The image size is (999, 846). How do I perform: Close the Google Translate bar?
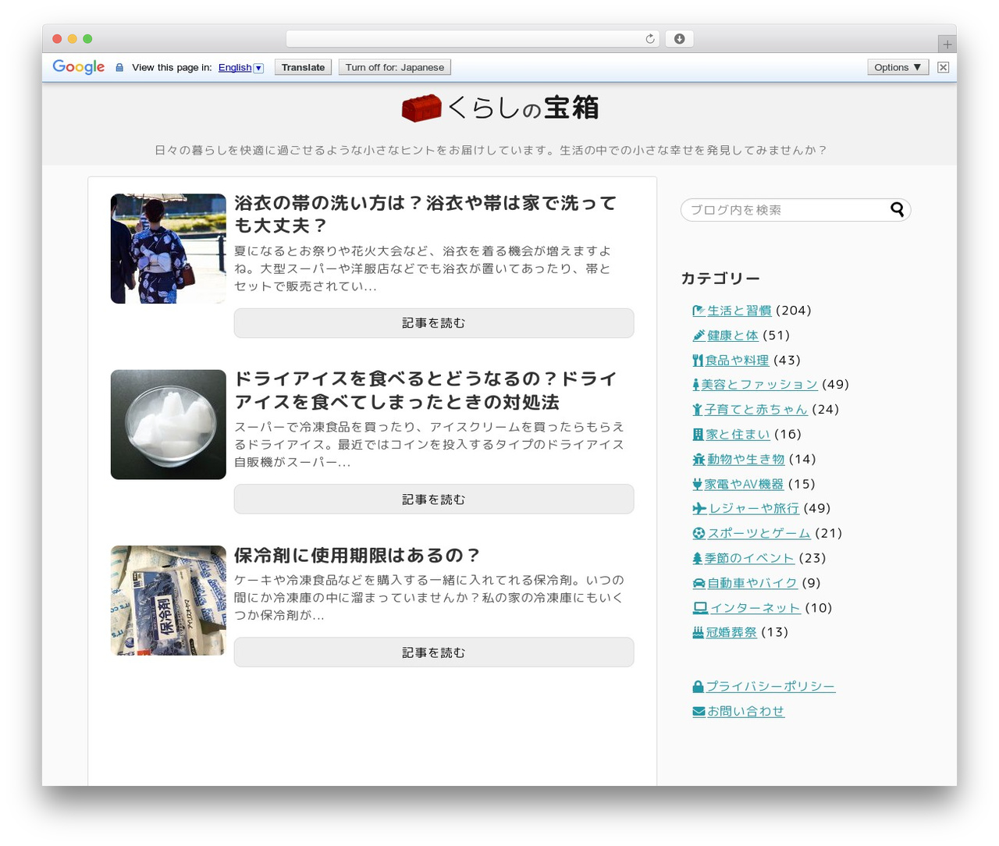pyautogui.click(x=943, y=67)
